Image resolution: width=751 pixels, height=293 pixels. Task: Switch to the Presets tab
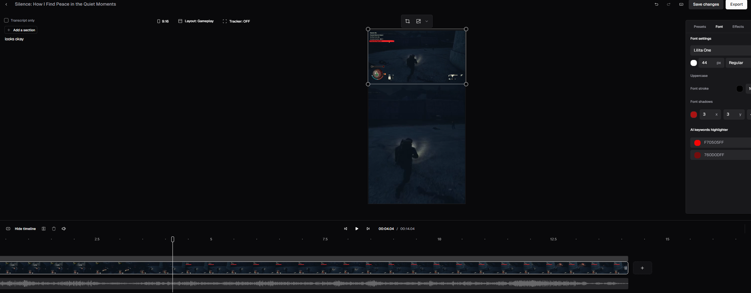700,27
